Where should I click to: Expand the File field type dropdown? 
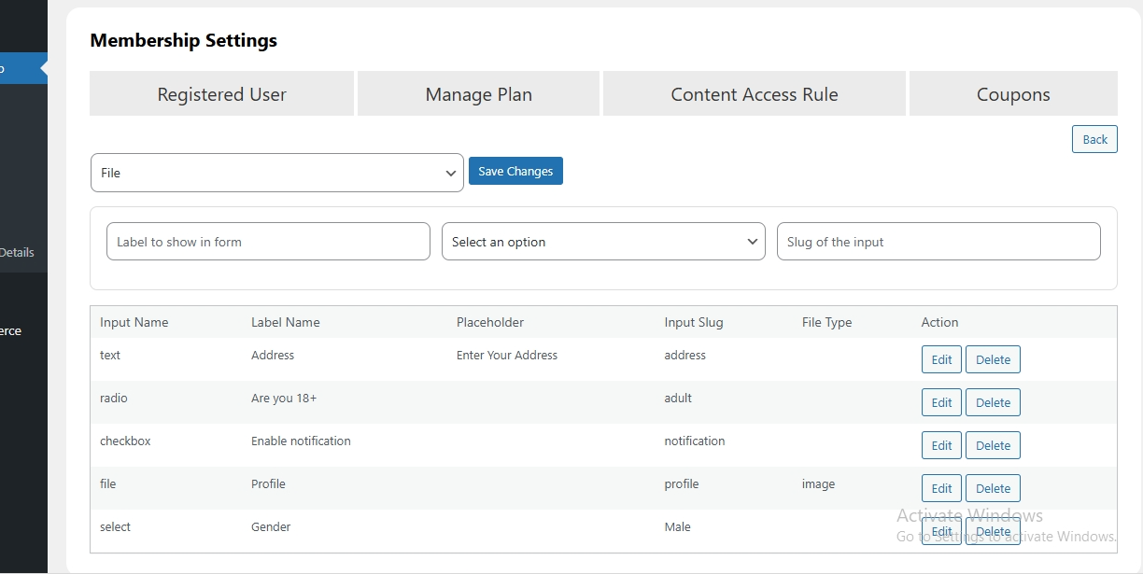coord(276,173)
